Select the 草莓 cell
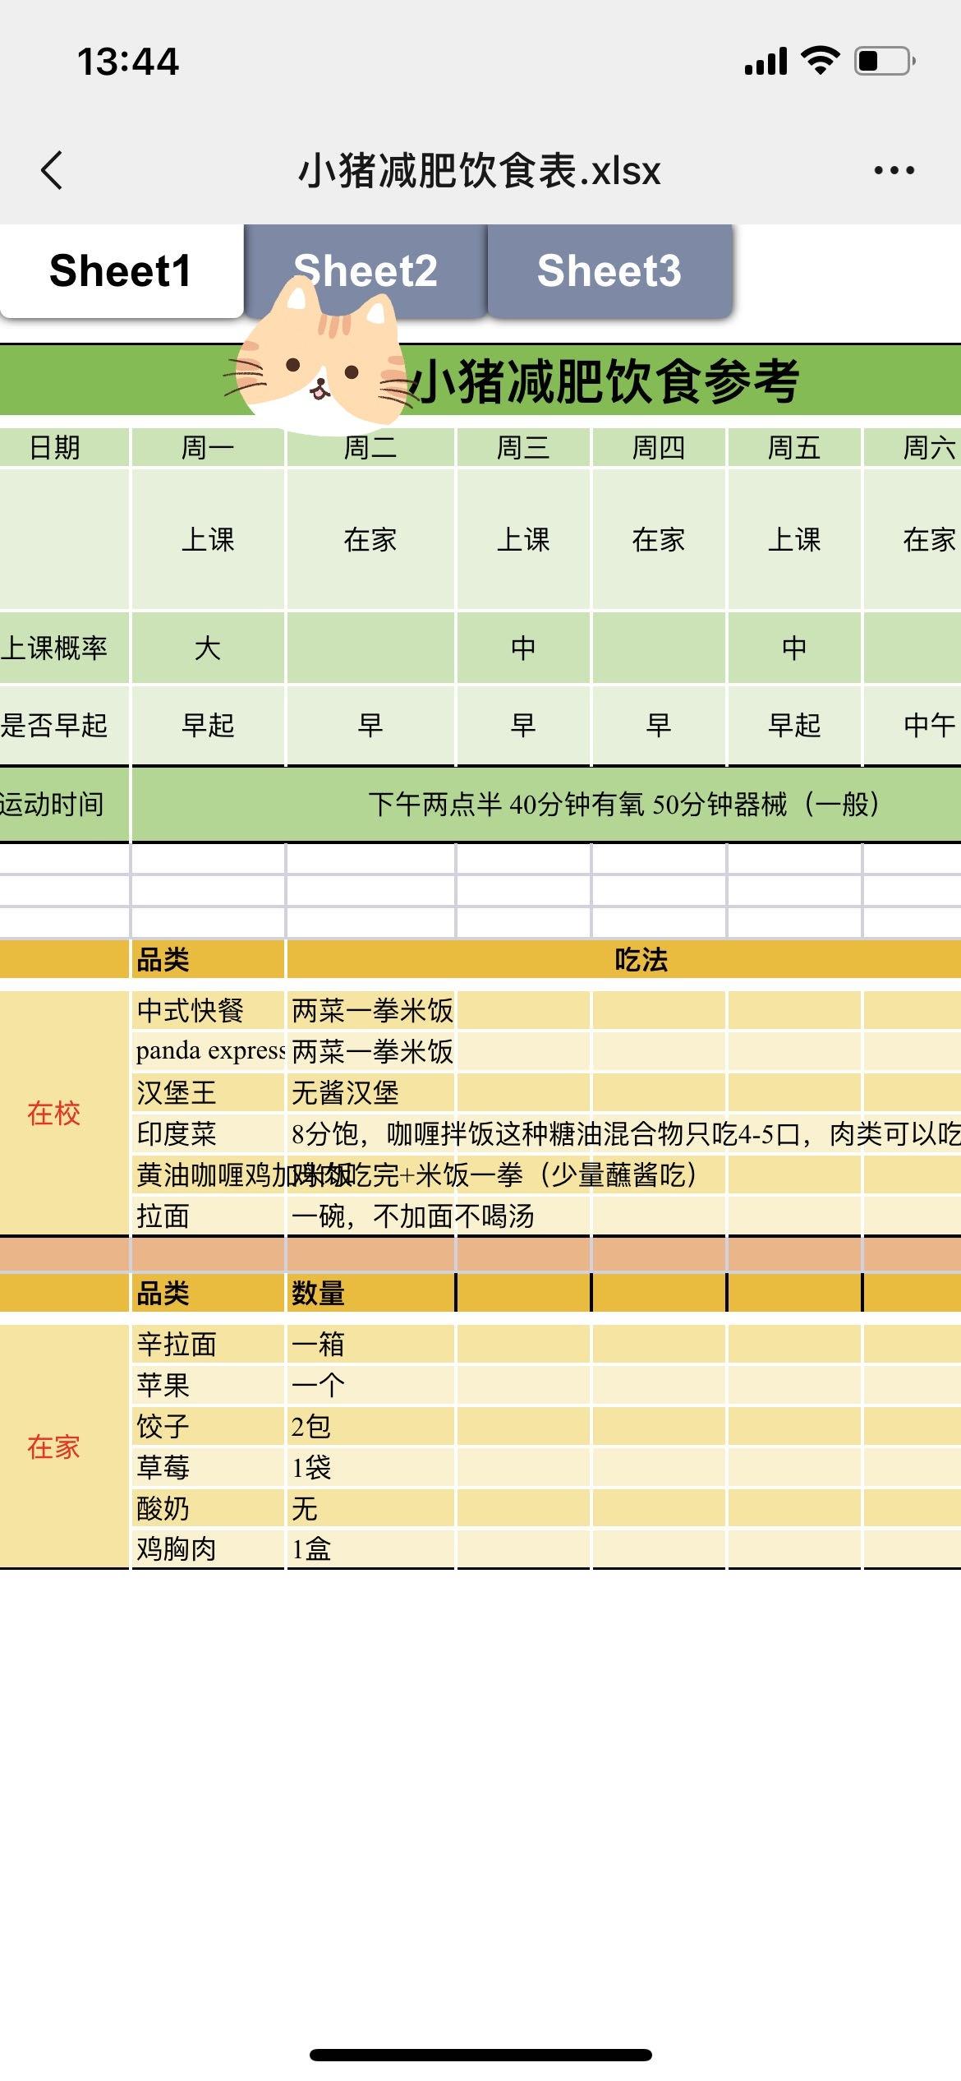This screenshot has width=961, height=2081. [208, 1467]
